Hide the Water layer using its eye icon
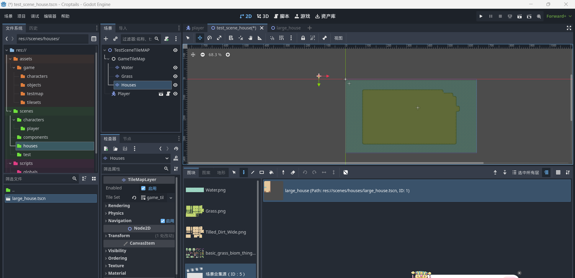The width and height of the screenshot is (575, 278). [x=175, y=68]
